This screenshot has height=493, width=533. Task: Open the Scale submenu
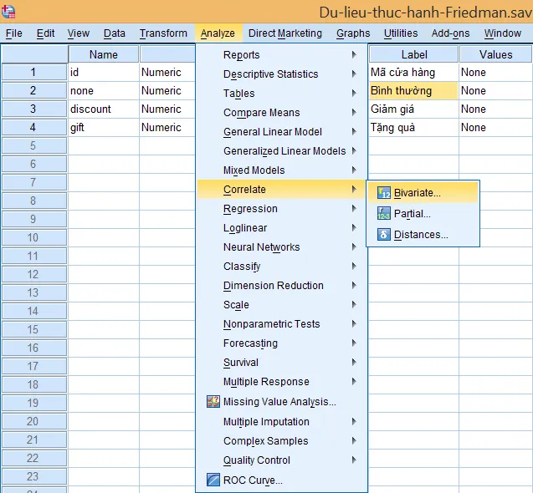(x=282, y=304)
